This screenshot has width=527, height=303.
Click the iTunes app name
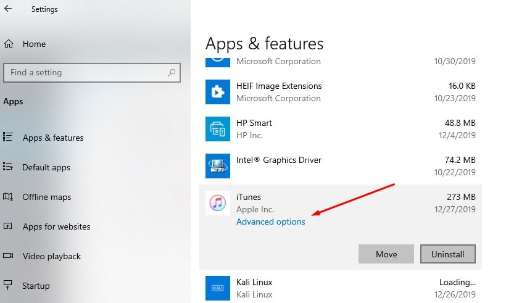pos(248,197)
